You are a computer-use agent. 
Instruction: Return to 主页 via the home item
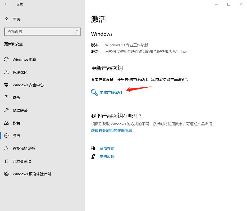[x=13, y=19]
